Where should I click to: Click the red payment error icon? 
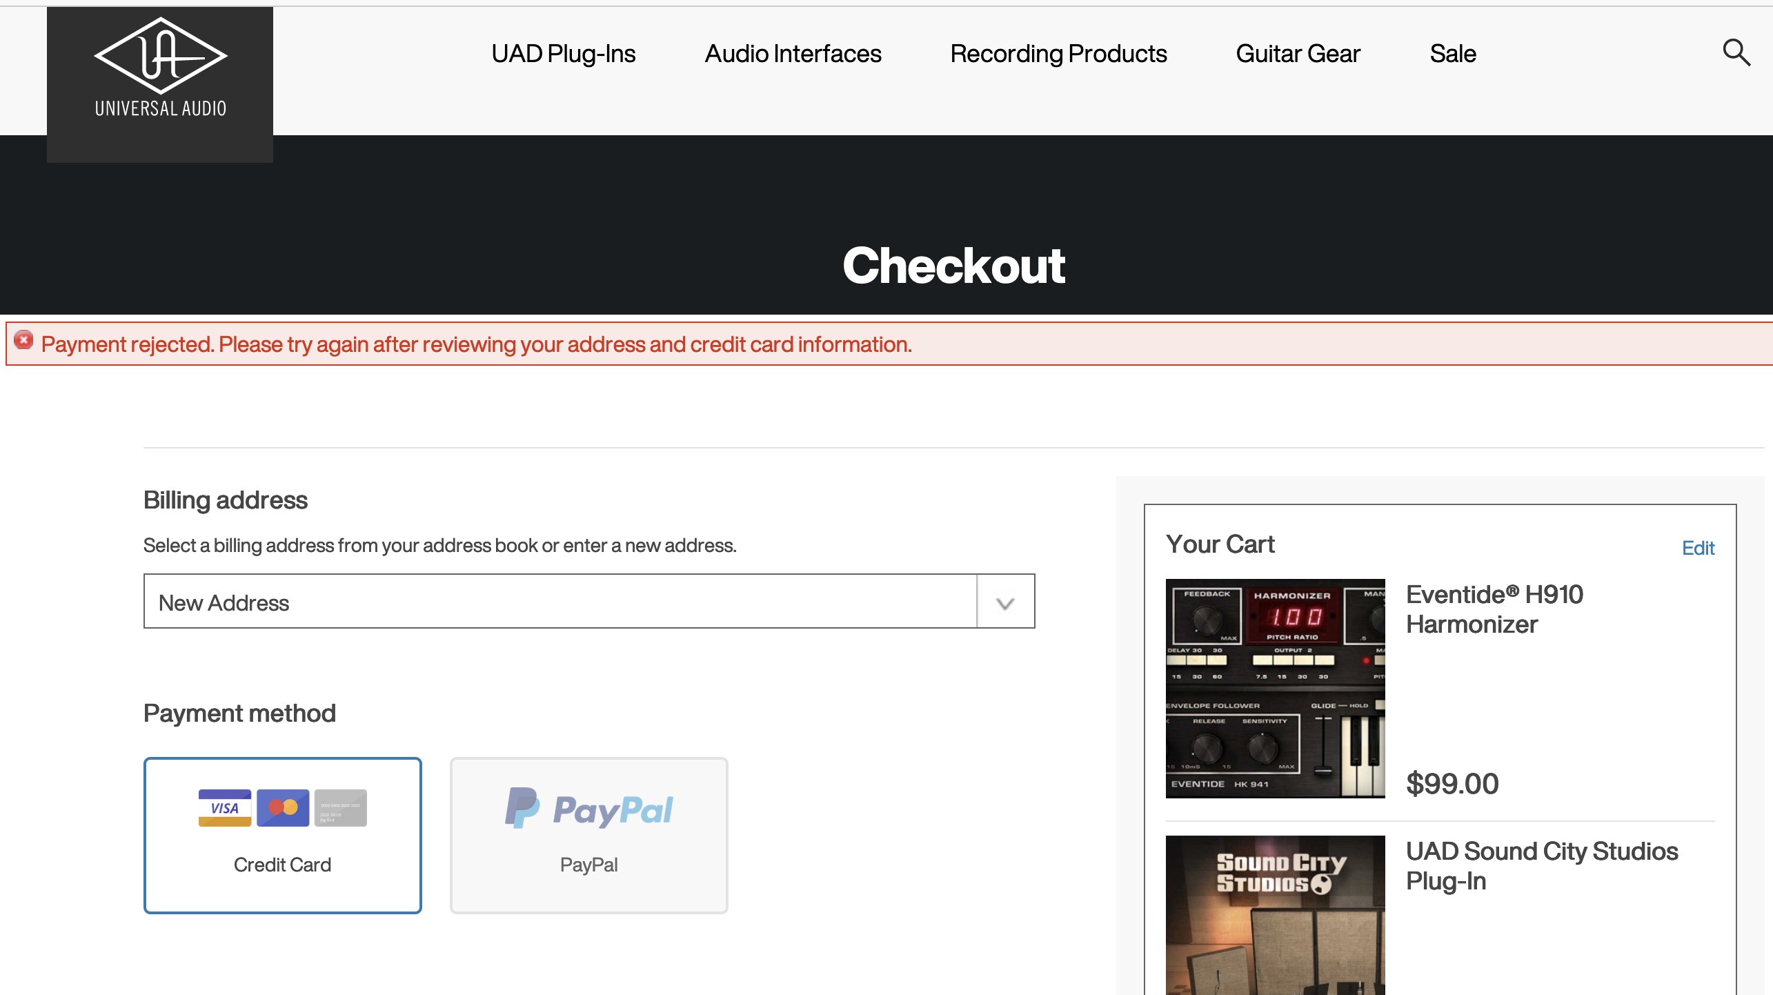pos(24,341)
